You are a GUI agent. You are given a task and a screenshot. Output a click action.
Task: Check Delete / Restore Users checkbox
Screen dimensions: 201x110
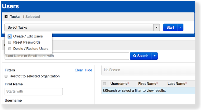click(x=10, y=49)
